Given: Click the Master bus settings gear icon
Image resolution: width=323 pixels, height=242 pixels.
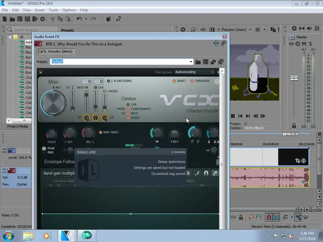Looking at the screenshot, I should (x=294, y=28).
